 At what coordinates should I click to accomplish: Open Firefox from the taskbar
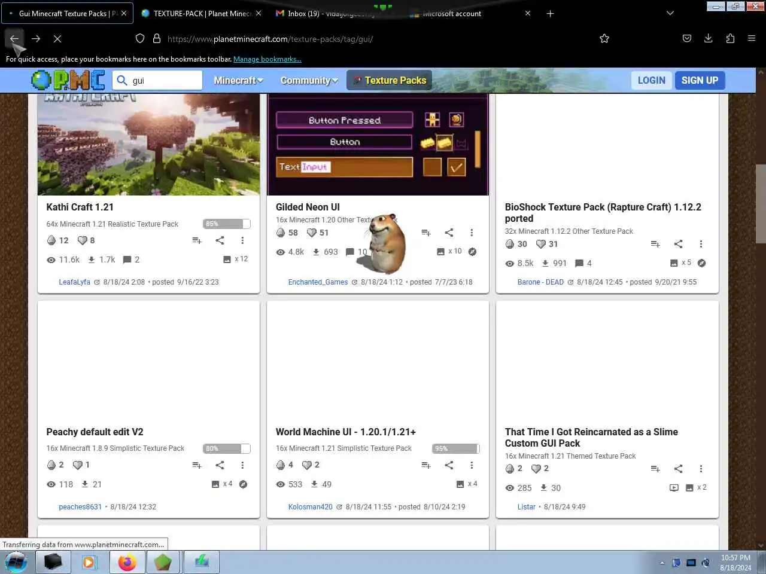point(127,563)
